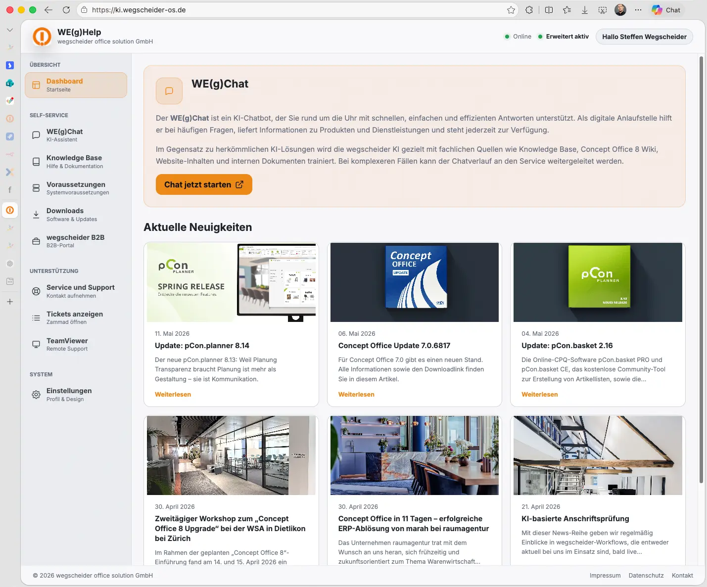Follow Weiterlesen under pCon.basket 2.16
The height and width of the screenshot is (587, 707).
click(x=539, y=395)
